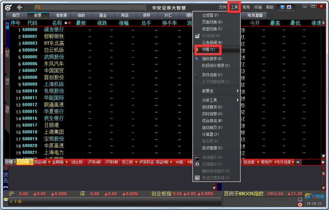Switch to the 电视直播 tab
Screen dimensions: 329x210
coord(255,15)
